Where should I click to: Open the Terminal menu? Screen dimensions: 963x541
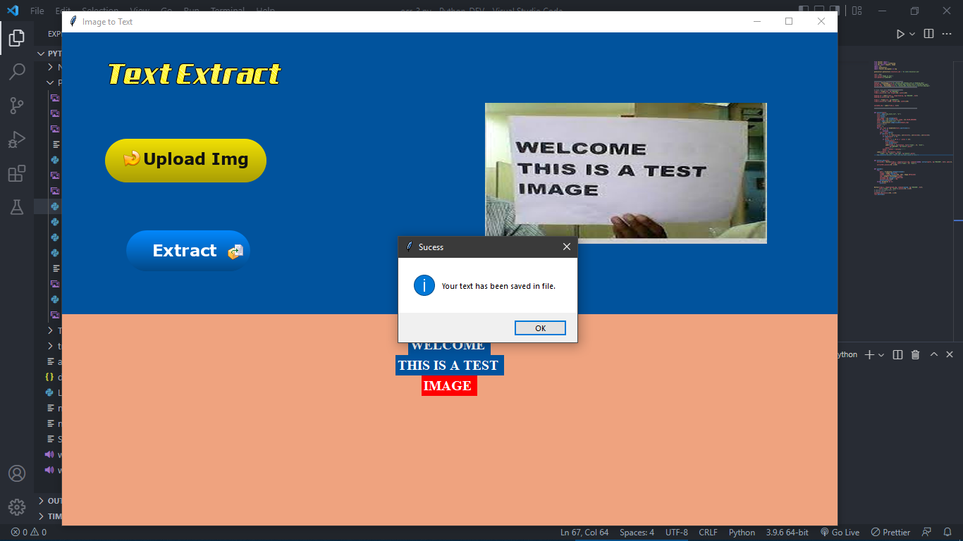point(227,10)
